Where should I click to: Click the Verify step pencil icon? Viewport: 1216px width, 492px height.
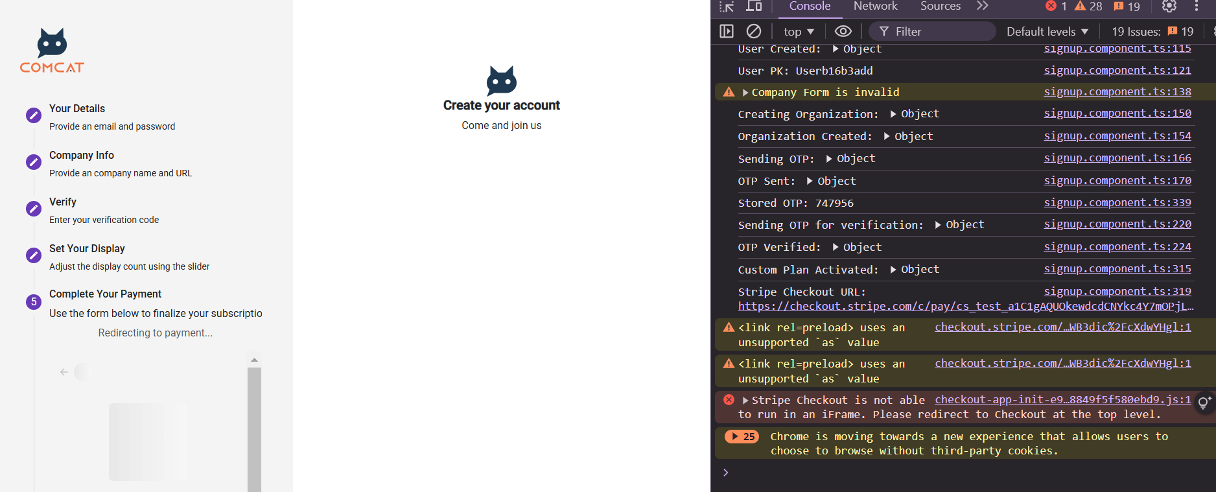pyautogui.click(x=34, y=209)
